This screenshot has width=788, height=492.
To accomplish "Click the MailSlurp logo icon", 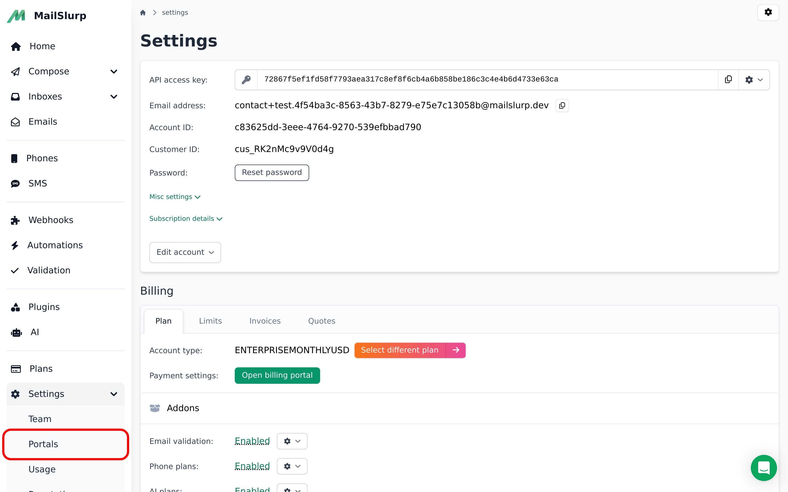I will coord(16,16).
